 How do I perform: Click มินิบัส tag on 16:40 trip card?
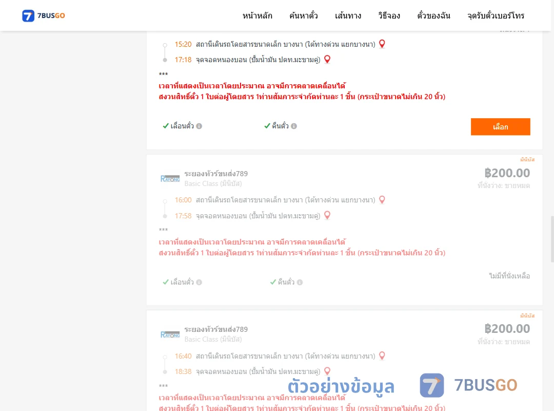(527, 315)
